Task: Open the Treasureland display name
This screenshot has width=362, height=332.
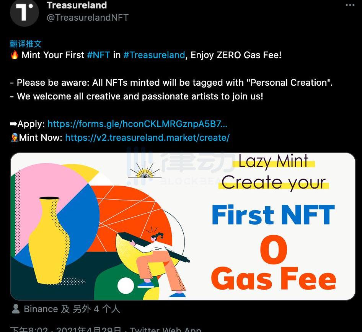Action: pos(77,5)
